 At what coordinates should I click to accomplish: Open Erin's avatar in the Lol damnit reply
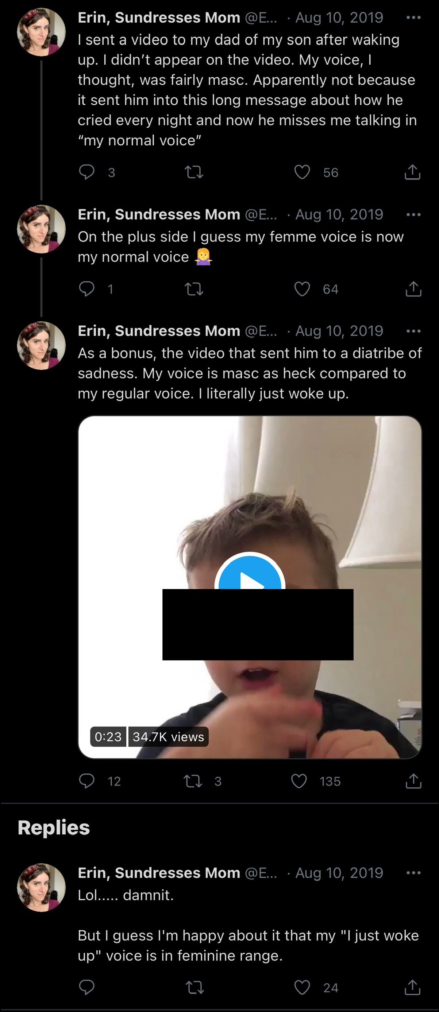[x=41, y=888]
